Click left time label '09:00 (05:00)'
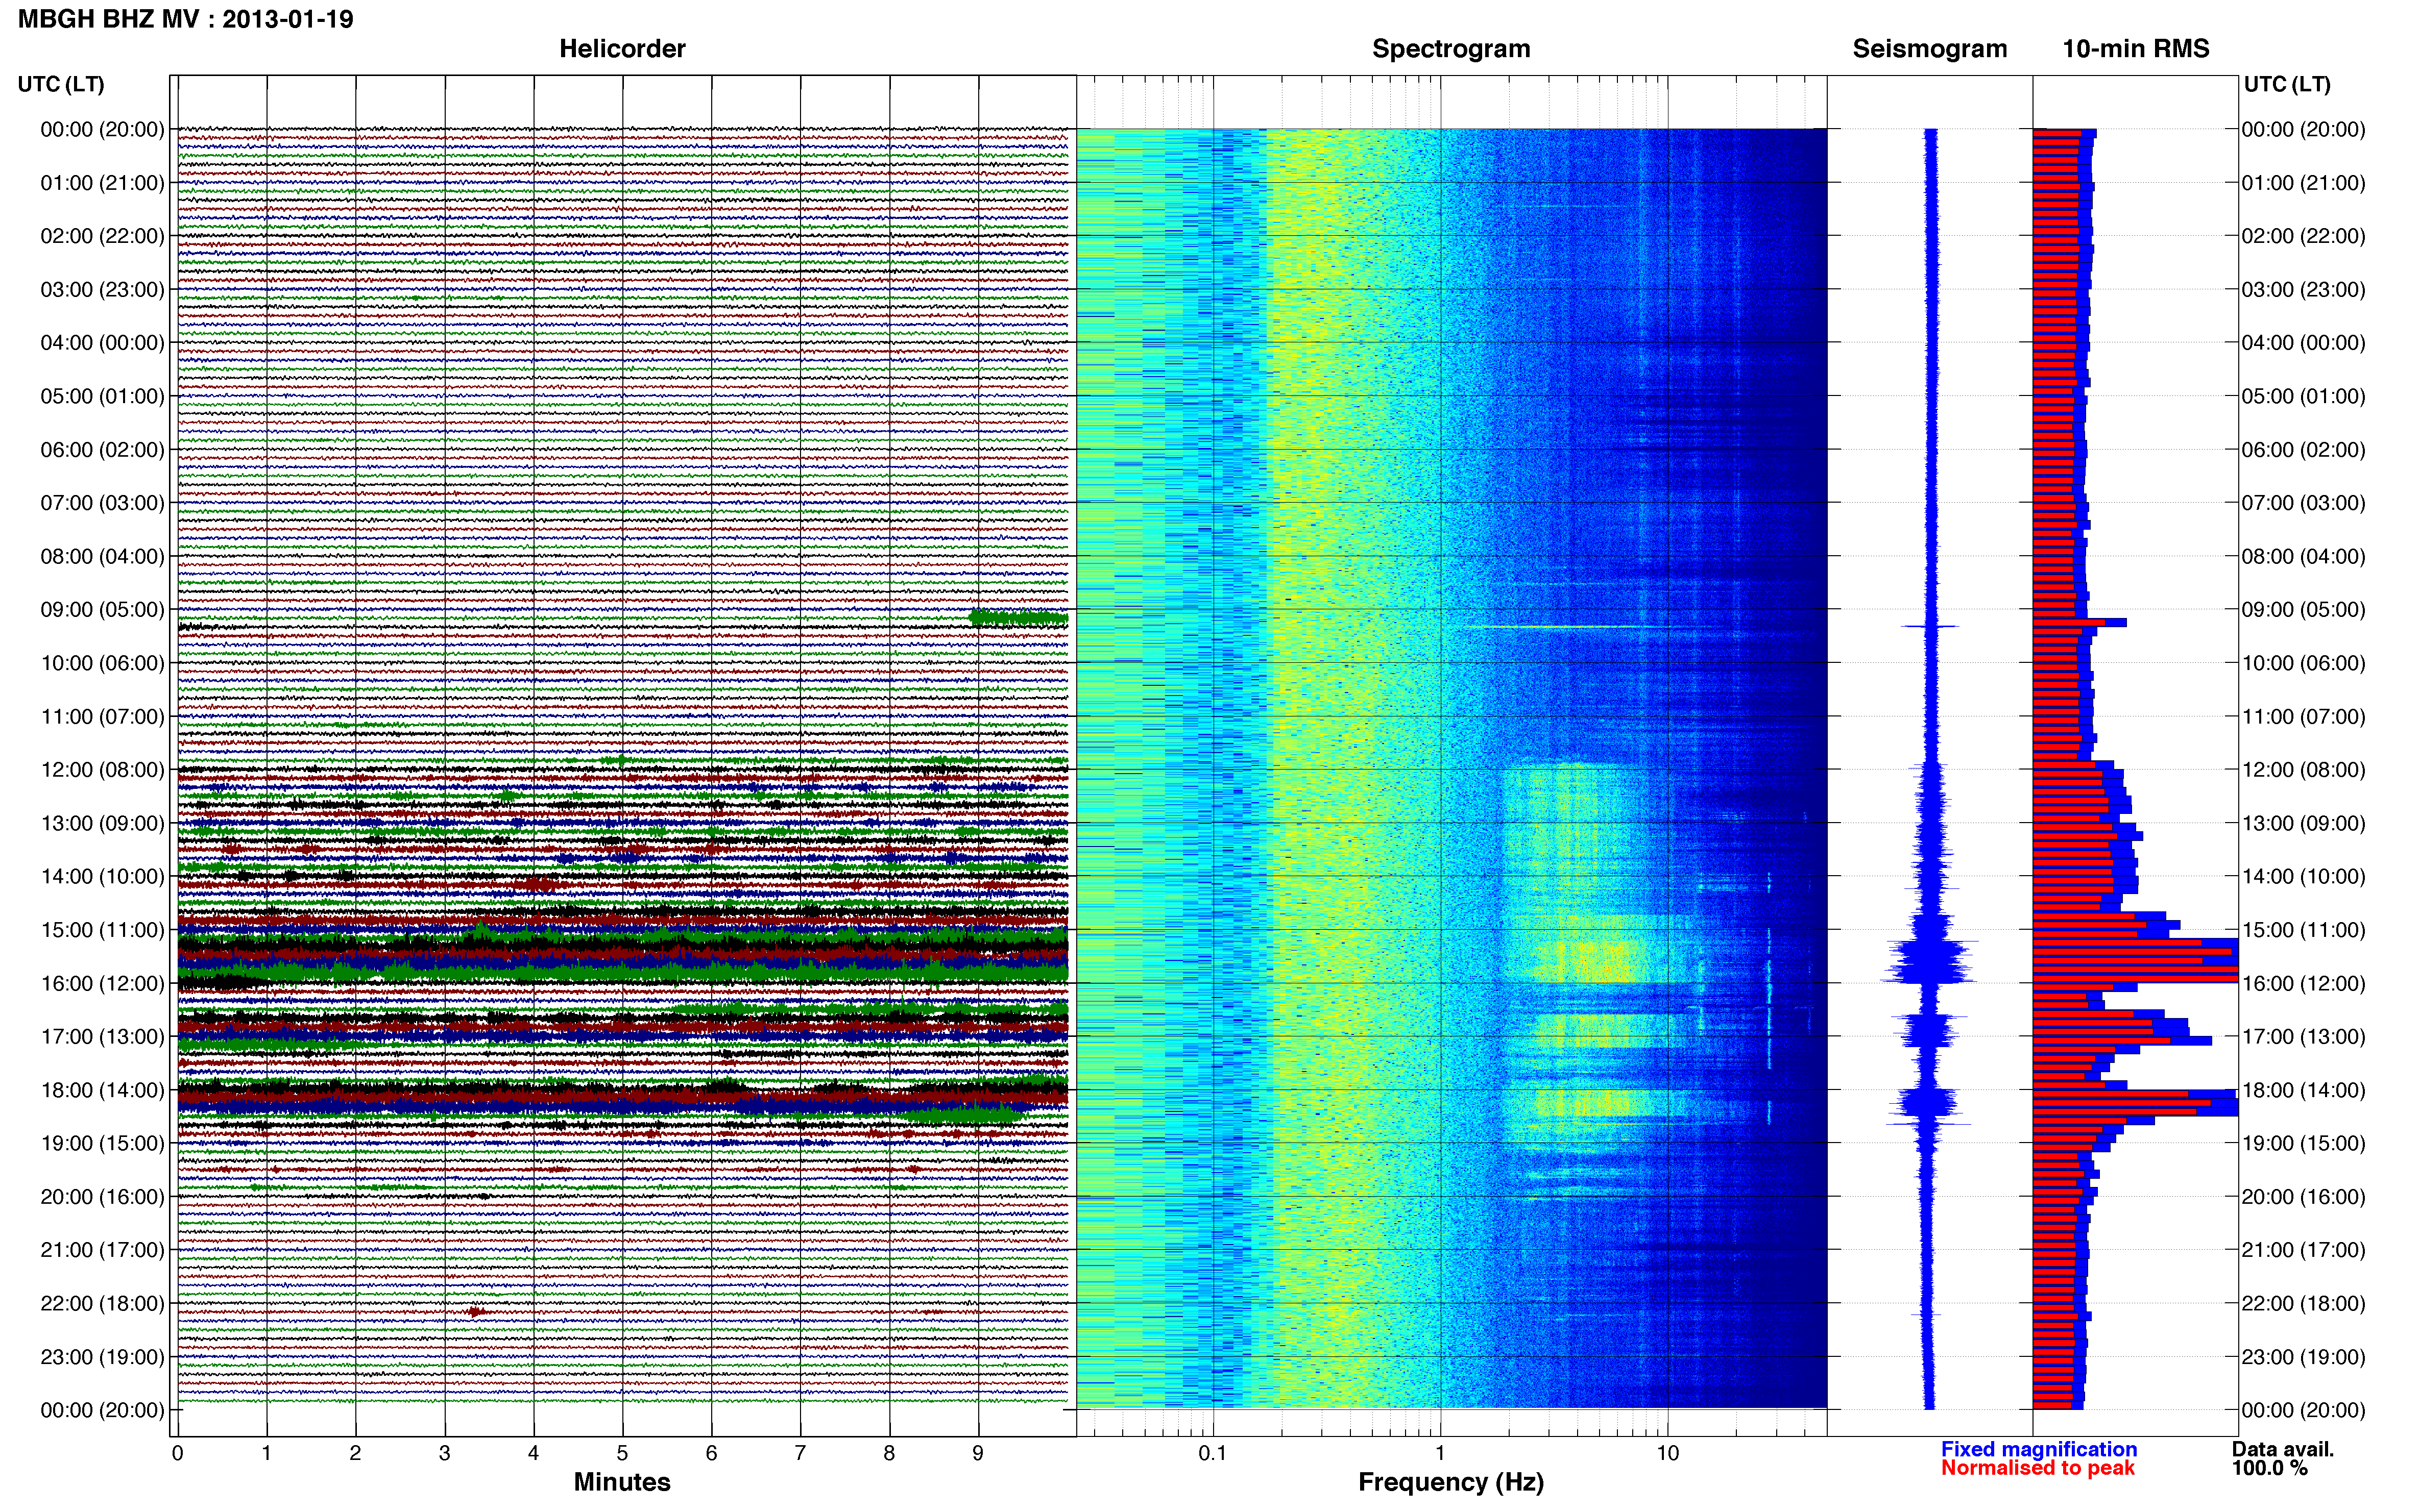The height and width of the screenshot is (1512, 2420). [102, 609]
